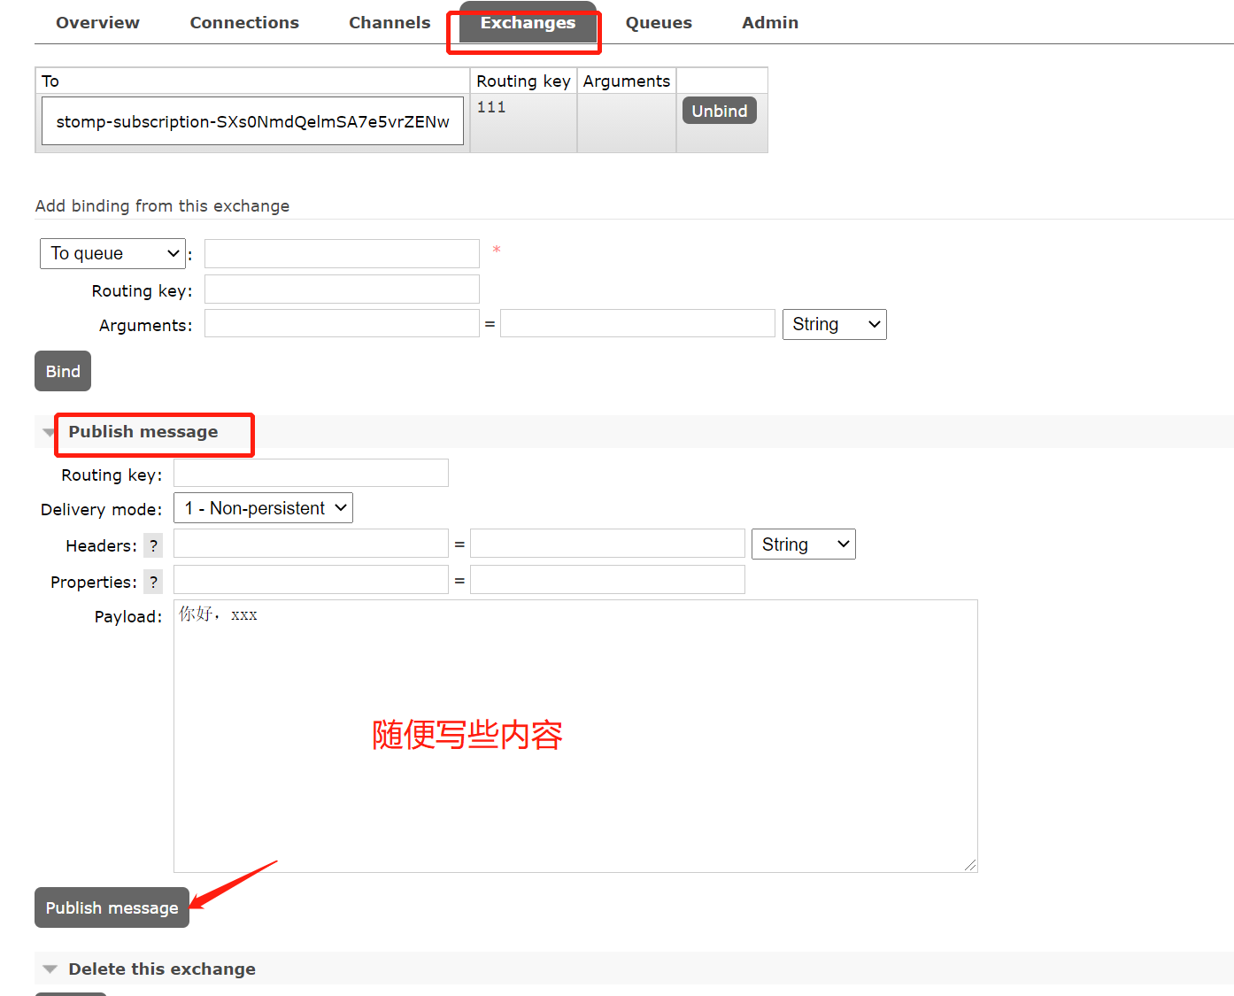Click the routing key value 111

pyautogui.click(x=491, y=107)
